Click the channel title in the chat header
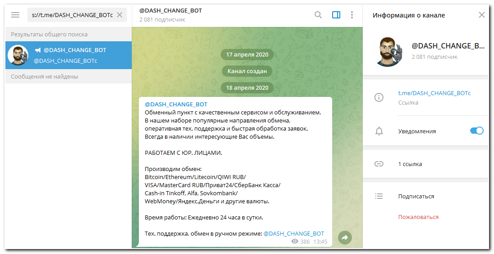The height and width of the screenshot is (254, 494). (x=170, y=11)
